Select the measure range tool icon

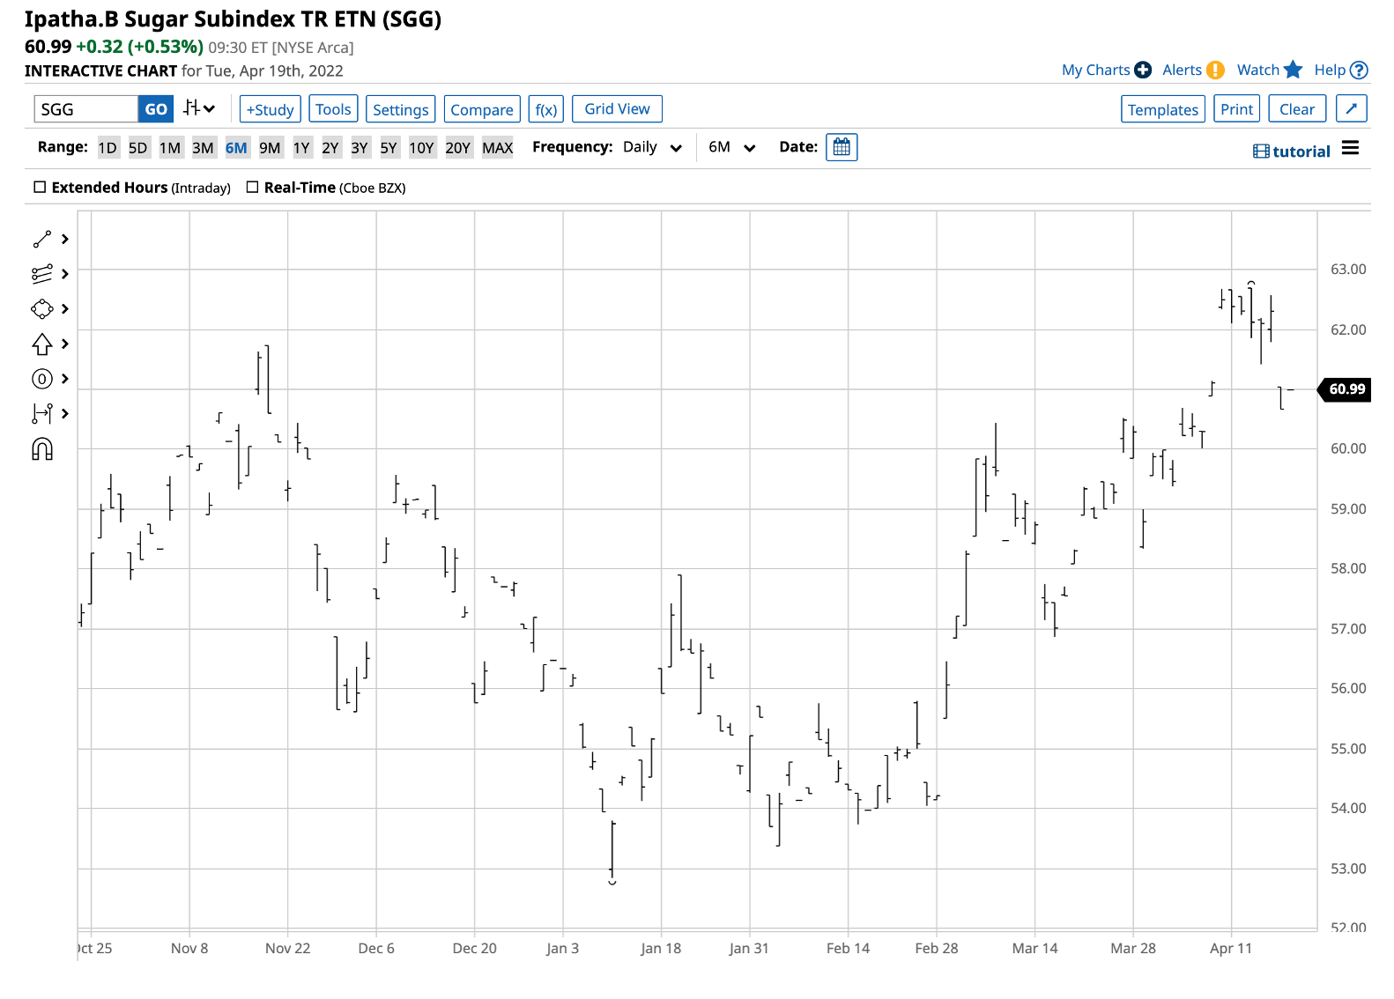pyautogui.click(x=41, y=413)
